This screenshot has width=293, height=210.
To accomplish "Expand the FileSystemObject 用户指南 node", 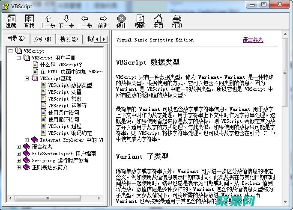I will pos(19,154).
